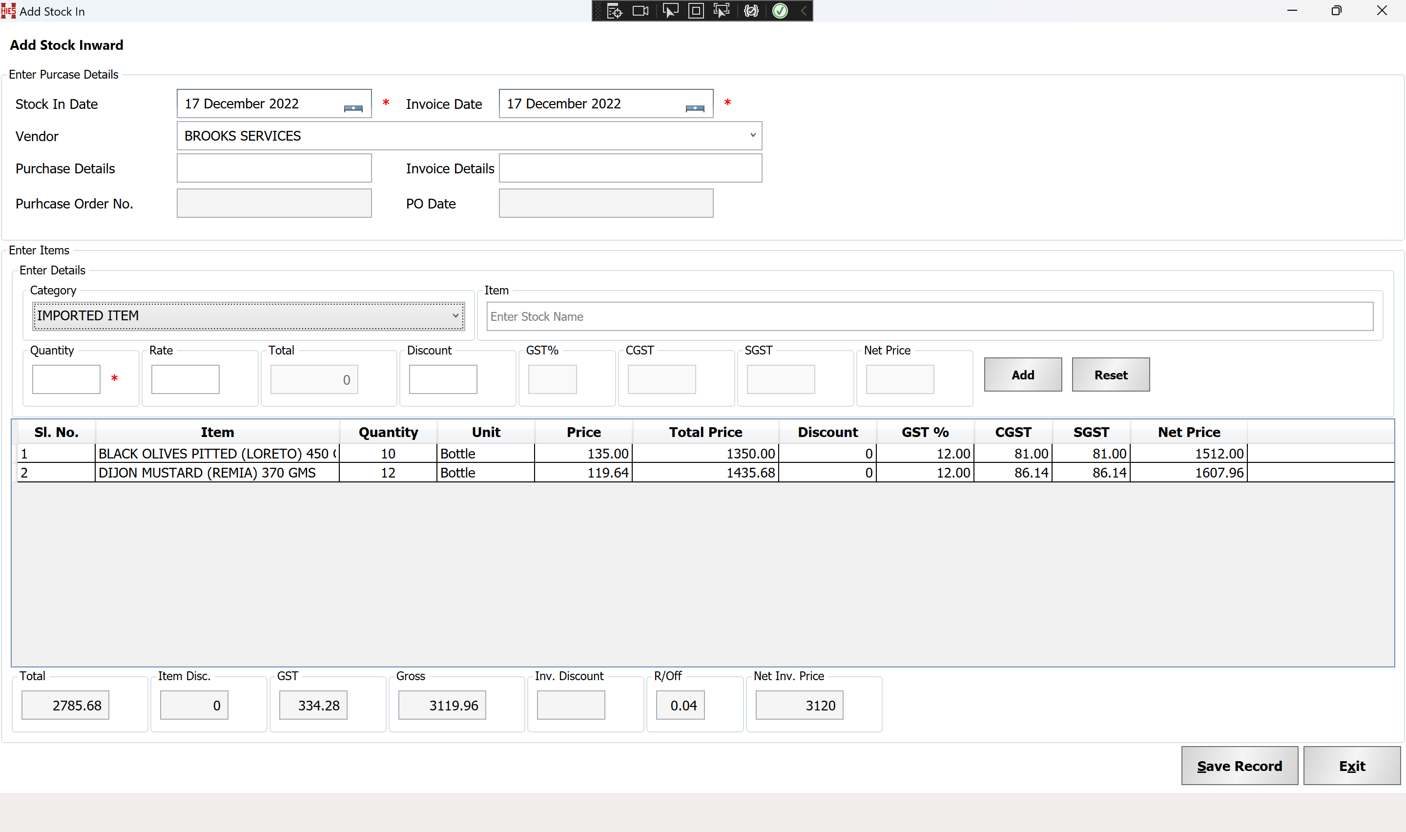This screenshot has width=1406, height=832.
Task: Open the Live Visual Tree debug icon
Action: point(615,11)
